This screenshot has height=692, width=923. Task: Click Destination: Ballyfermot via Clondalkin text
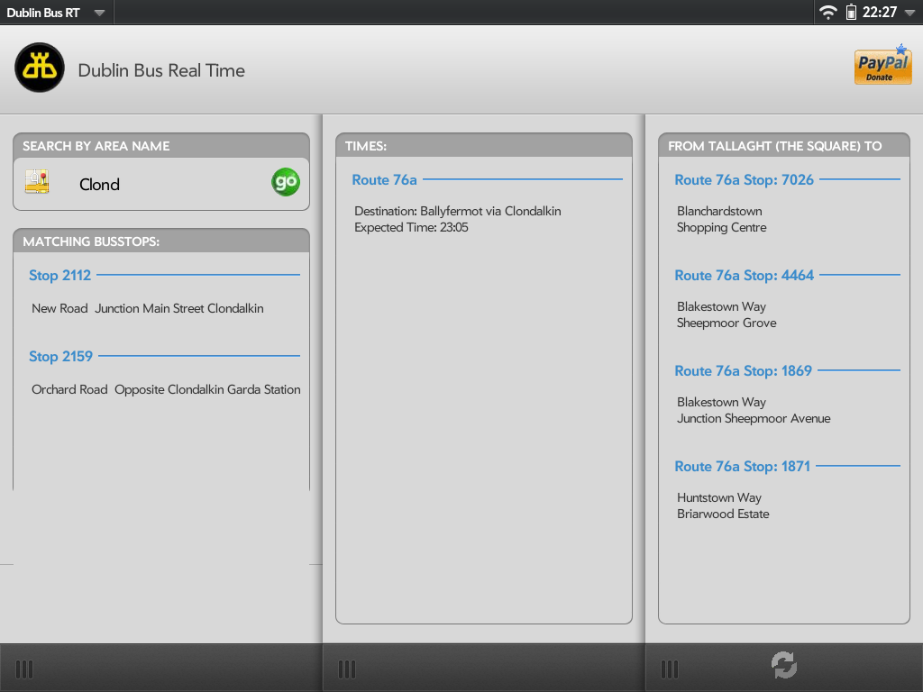click(457, 211)
